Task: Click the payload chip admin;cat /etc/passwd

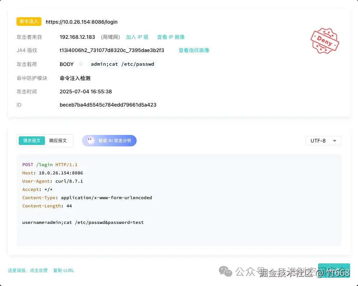Action: [123, 64]
